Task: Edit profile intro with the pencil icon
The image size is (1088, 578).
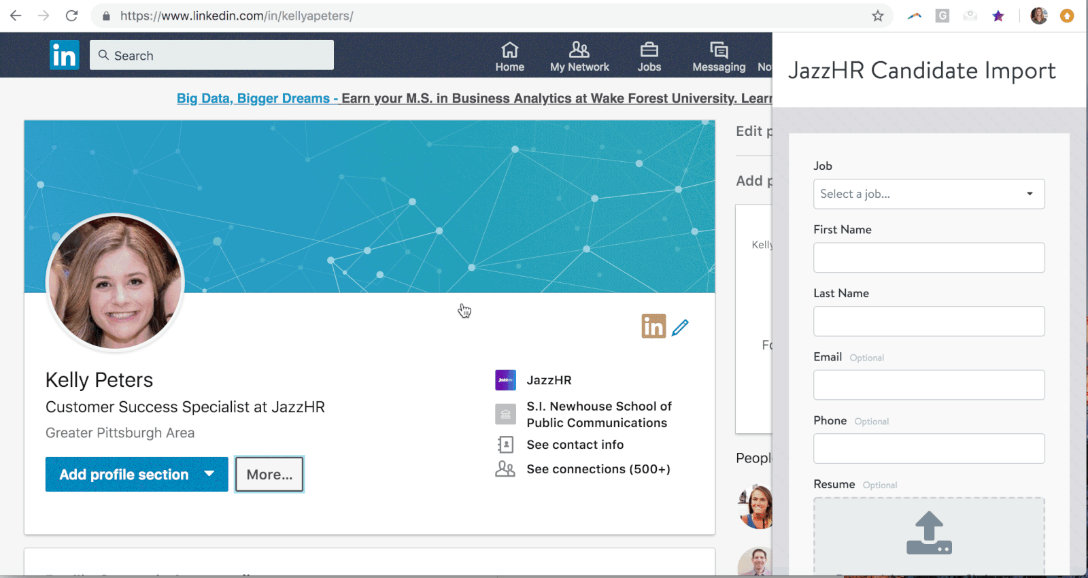Action: coord(680,328)
